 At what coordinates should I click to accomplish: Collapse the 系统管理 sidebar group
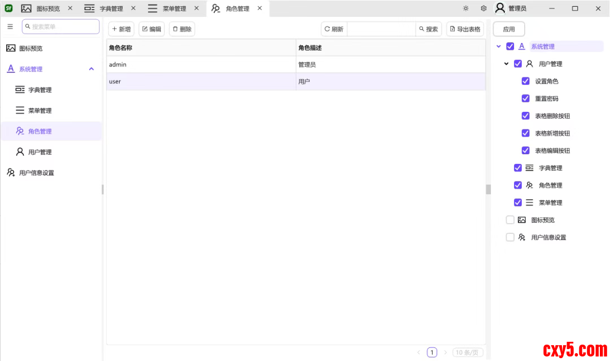(x=91, y=69)
